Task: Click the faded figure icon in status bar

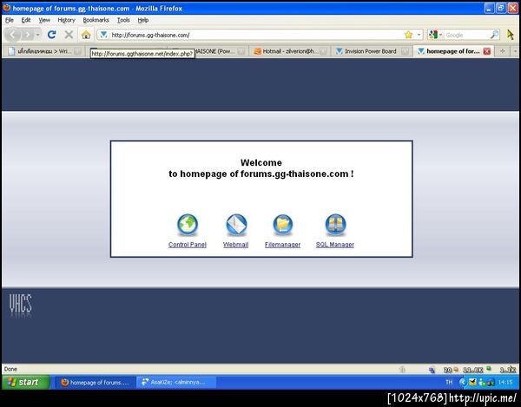Action: pyautogui.click(x=402, y=370)
